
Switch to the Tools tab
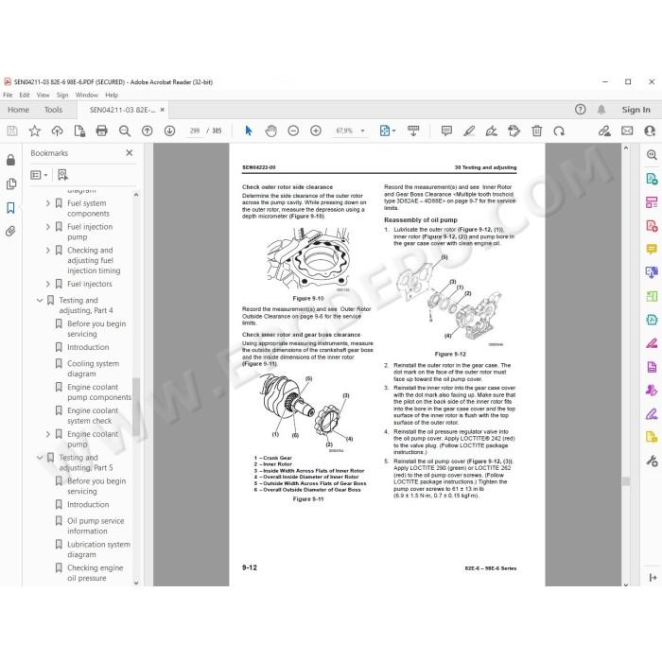pyautogui.click(x=53, y=110)
